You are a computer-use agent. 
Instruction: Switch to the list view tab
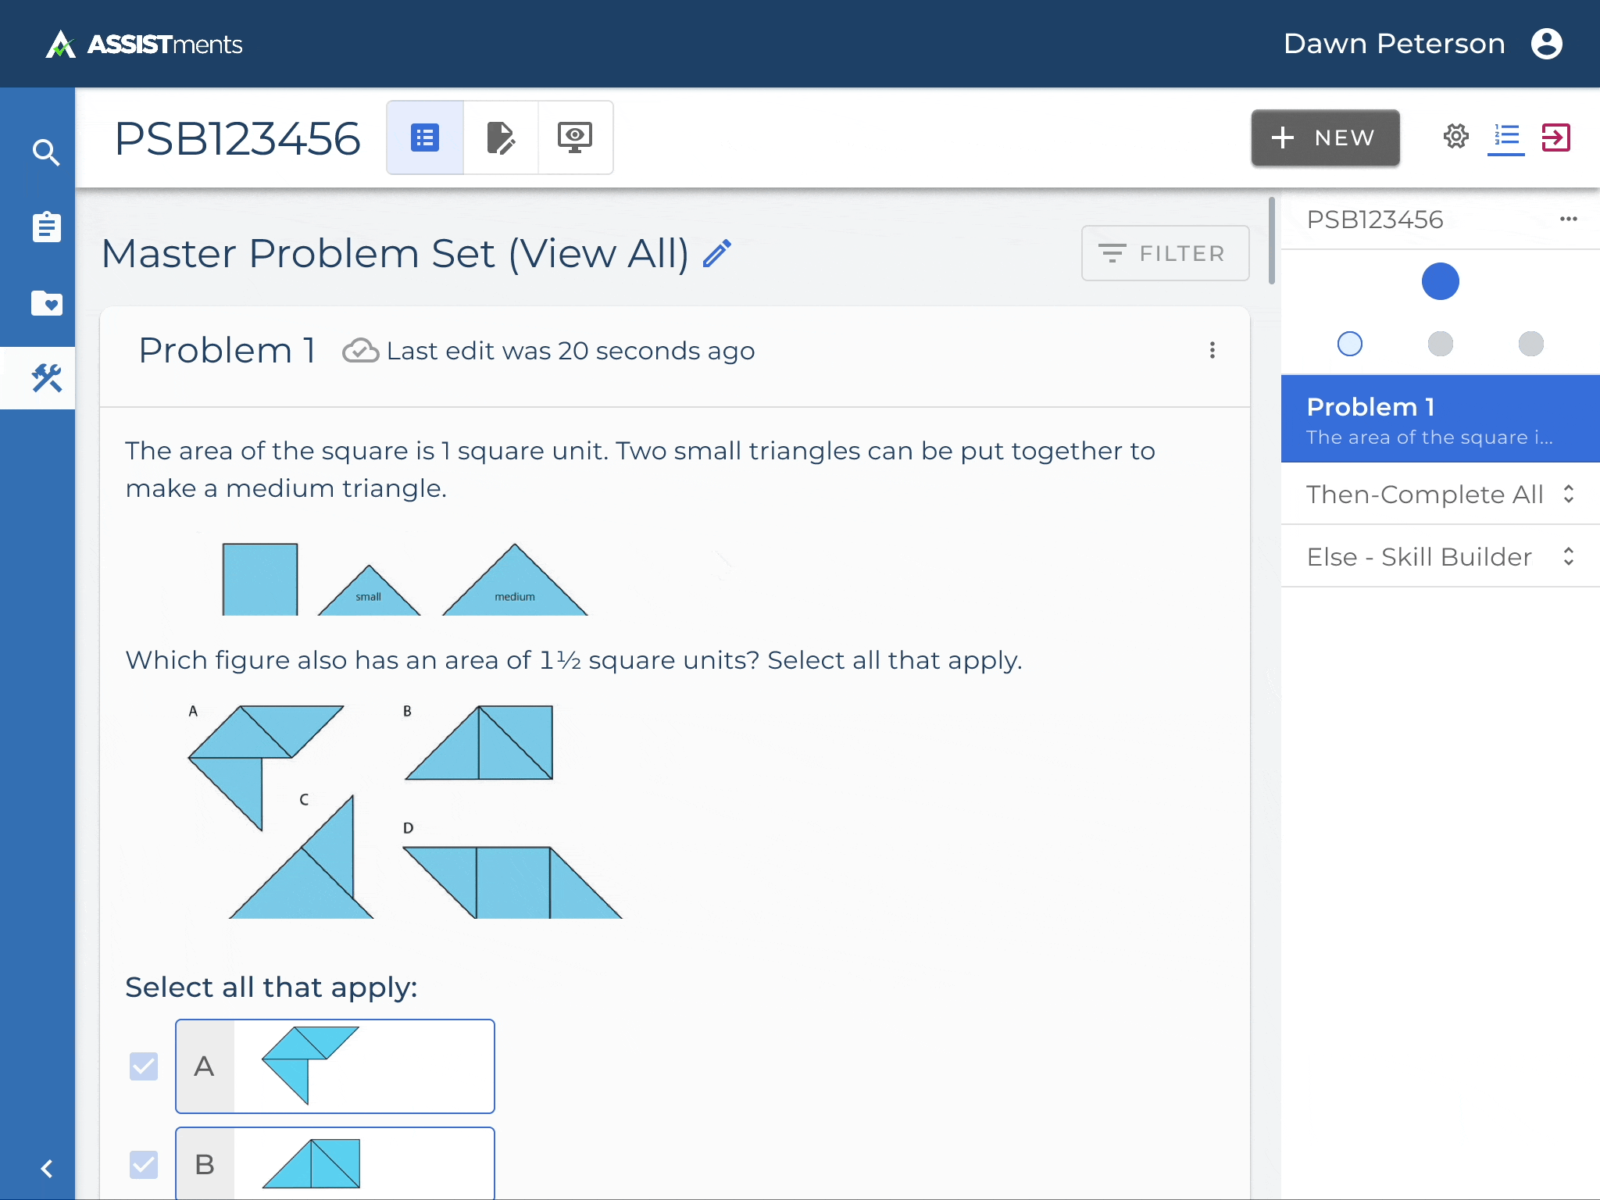(425, 138)
